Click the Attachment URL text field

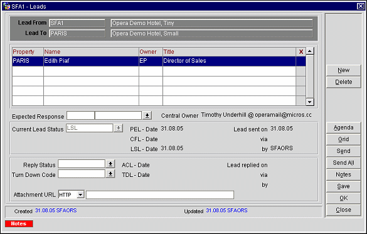tap(160, 194)
